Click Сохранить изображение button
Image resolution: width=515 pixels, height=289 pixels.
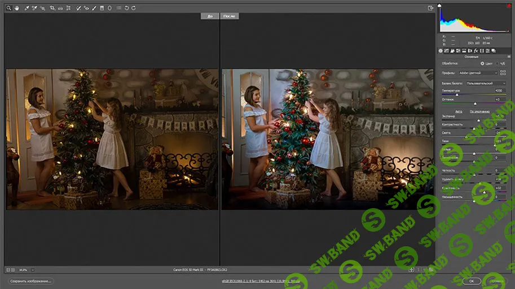[x=30, y=281]
